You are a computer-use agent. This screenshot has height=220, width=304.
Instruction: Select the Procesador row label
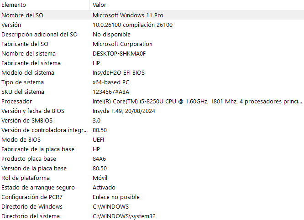click(17, 102)
